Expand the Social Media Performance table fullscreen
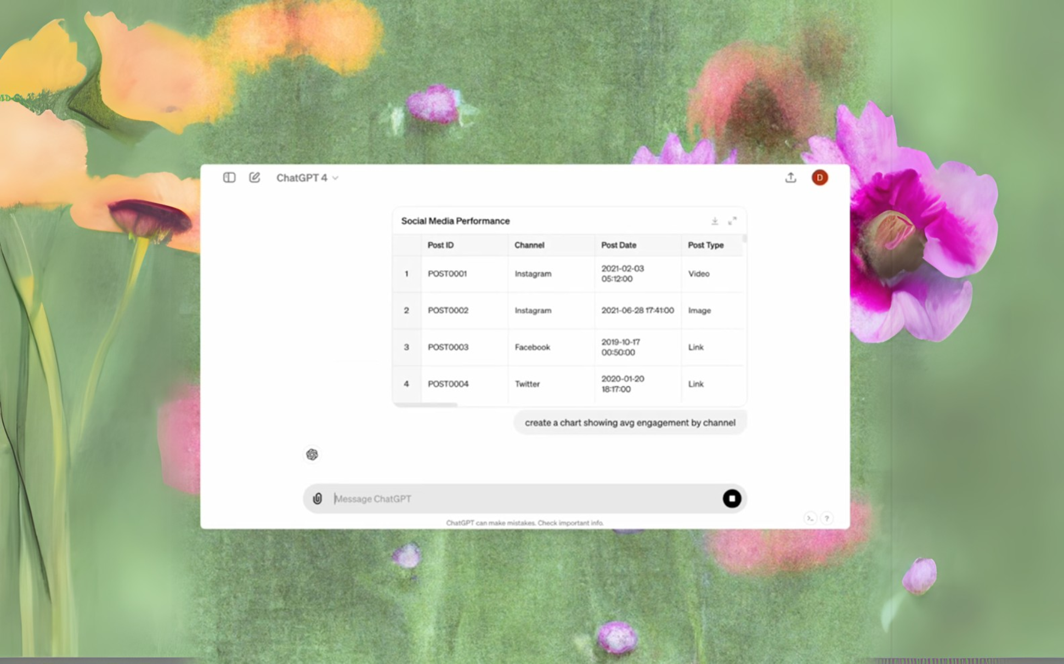 pos(732,221)
